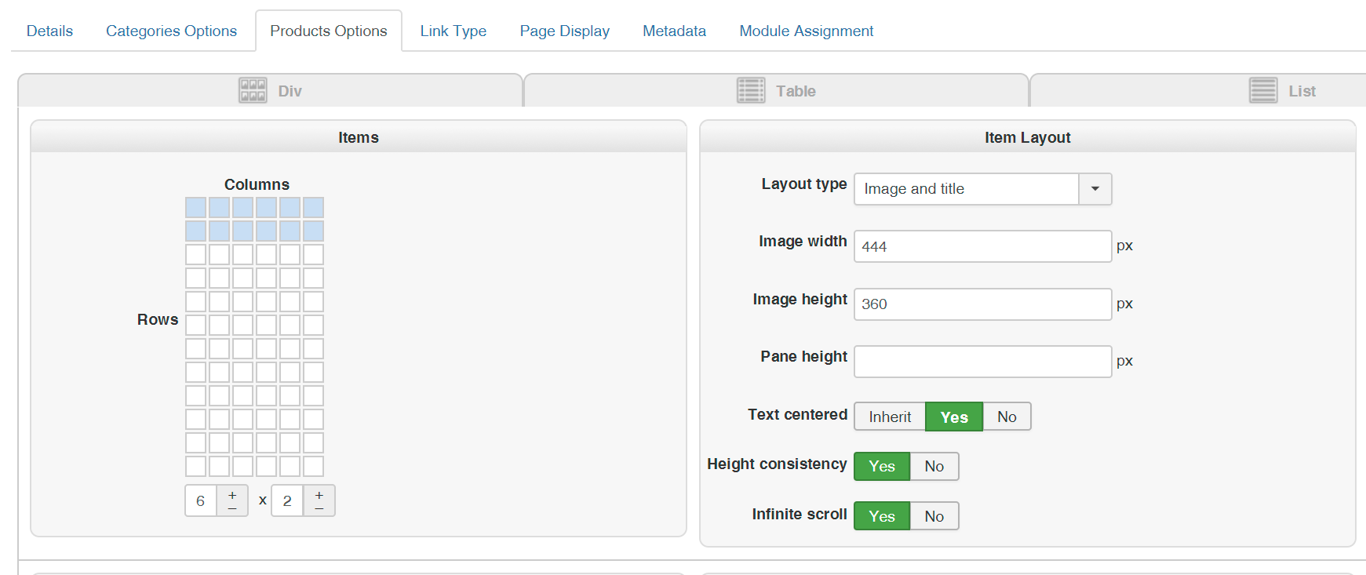Increase columns with the plus stepper
Viewport: 1366px width, 575px height.
pyautogui.click(x=232, y=495)
